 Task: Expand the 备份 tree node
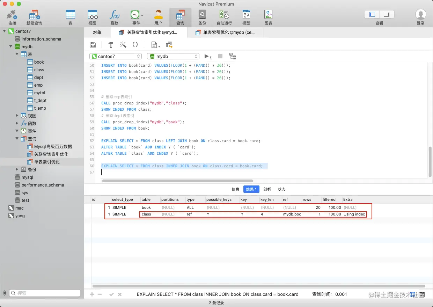pos(17,169)
